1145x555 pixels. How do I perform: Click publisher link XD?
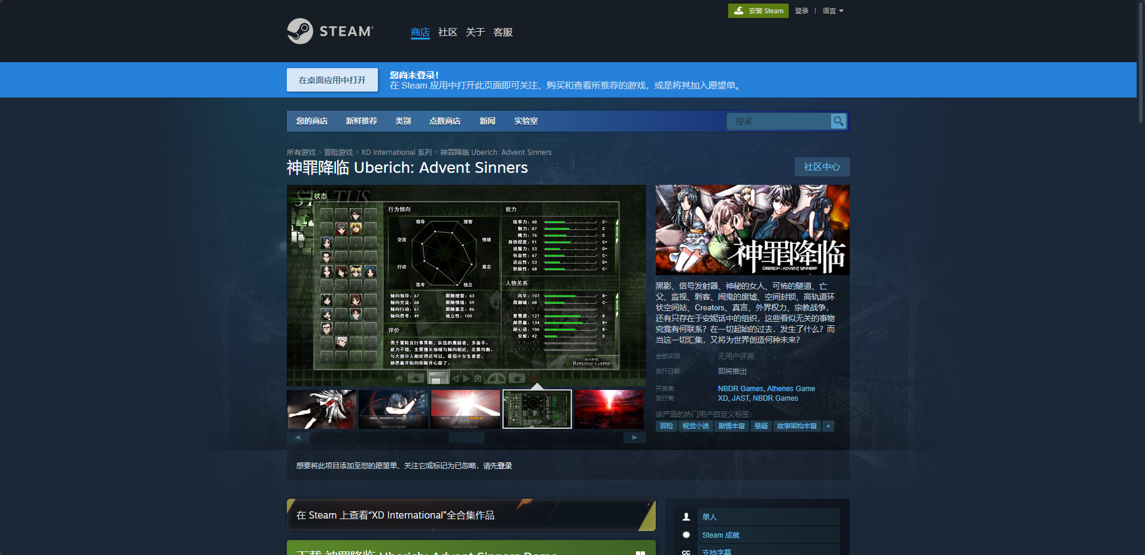[723, 398]
